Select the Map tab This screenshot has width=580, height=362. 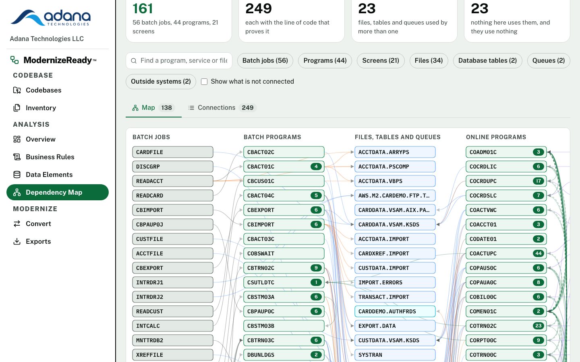coord(153,108)
